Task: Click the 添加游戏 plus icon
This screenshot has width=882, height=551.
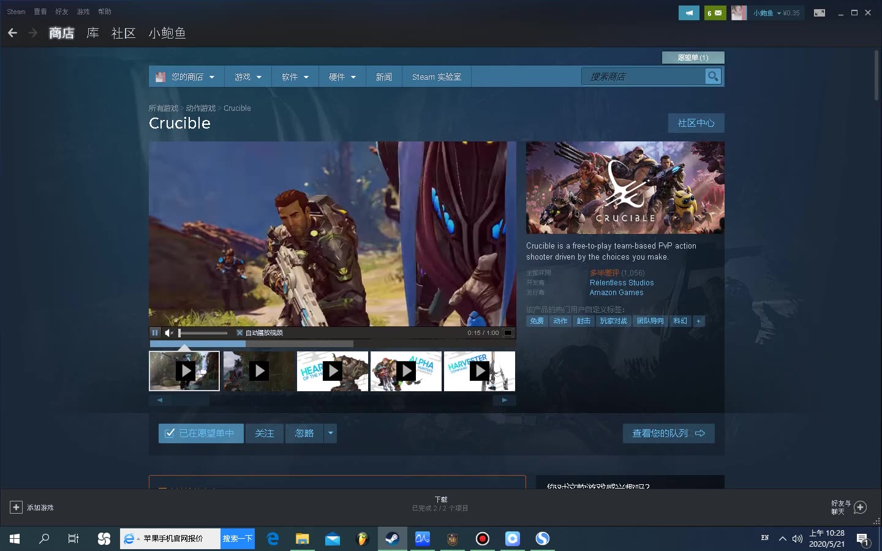Action: click(16, 508)
